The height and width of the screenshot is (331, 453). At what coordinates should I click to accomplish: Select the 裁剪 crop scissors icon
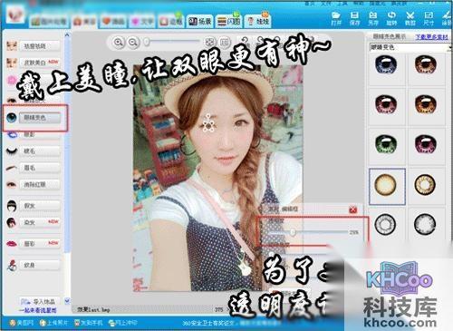(x=410, y=19)
